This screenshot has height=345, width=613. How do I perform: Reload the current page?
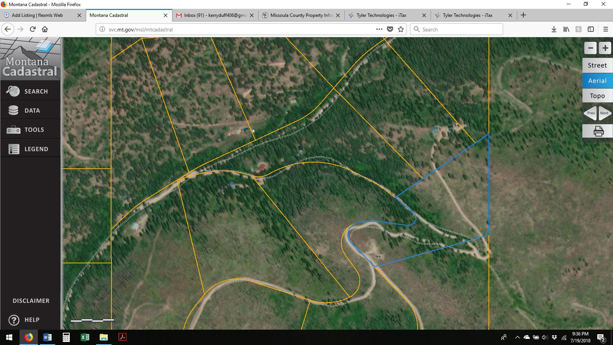tap(33, 29)
